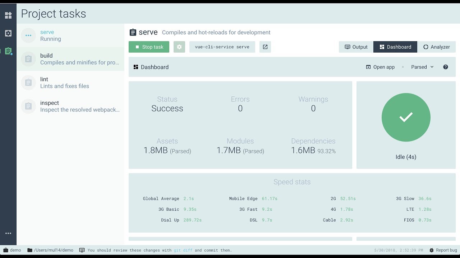Viewport: 460px width, 258px height.
Task: Click the demo project name in status bar
Action: (x=12, y=250)
